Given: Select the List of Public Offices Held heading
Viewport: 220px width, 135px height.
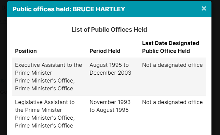Looking at the screenshot, I should 109,30.
